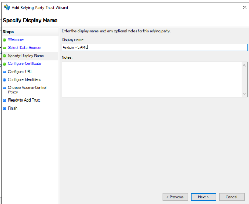Image resolution: width=249 pixels, height=204 pixels.
Task: Click blue bullet beside Configure Identifiers
Action: [4, 80]
